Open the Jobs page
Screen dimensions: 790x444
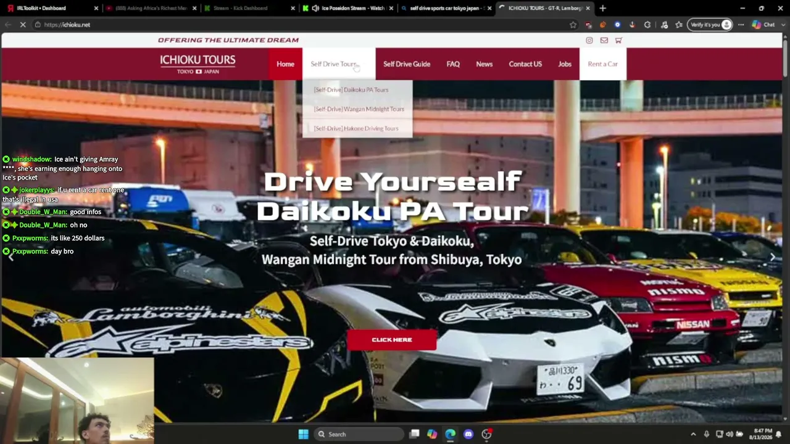565,64
